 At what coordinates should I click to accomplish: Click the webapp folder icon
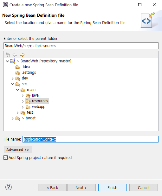pos(28,107)
